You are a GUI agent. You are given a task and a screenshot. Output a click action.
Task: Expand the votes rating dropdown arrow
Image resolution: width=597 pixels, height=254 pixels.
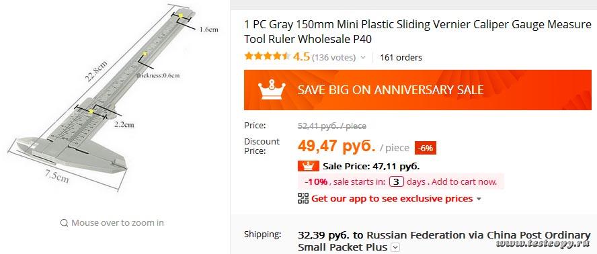(x=363, y=58)
